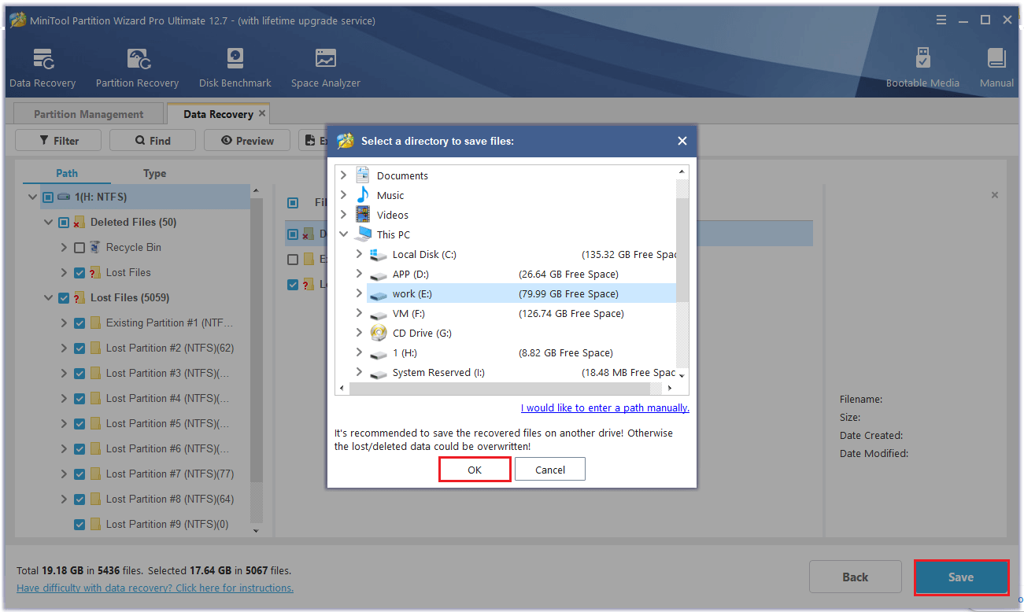The width and height of the screenshot is (1024, 612).
Task: Select Lost Partition #5 tree row
Action: click(x=146, y=423)
